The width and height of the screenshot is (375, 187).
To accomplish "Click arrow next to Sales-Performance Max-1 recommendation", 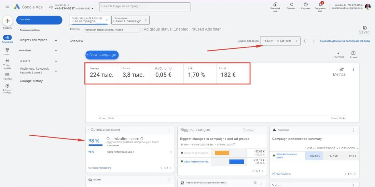I will tap(171, 152).
